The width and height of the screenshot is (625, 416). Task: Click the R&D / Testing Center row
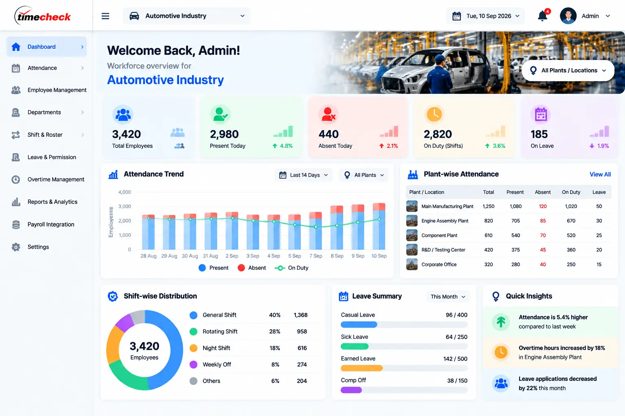(509, 250)
